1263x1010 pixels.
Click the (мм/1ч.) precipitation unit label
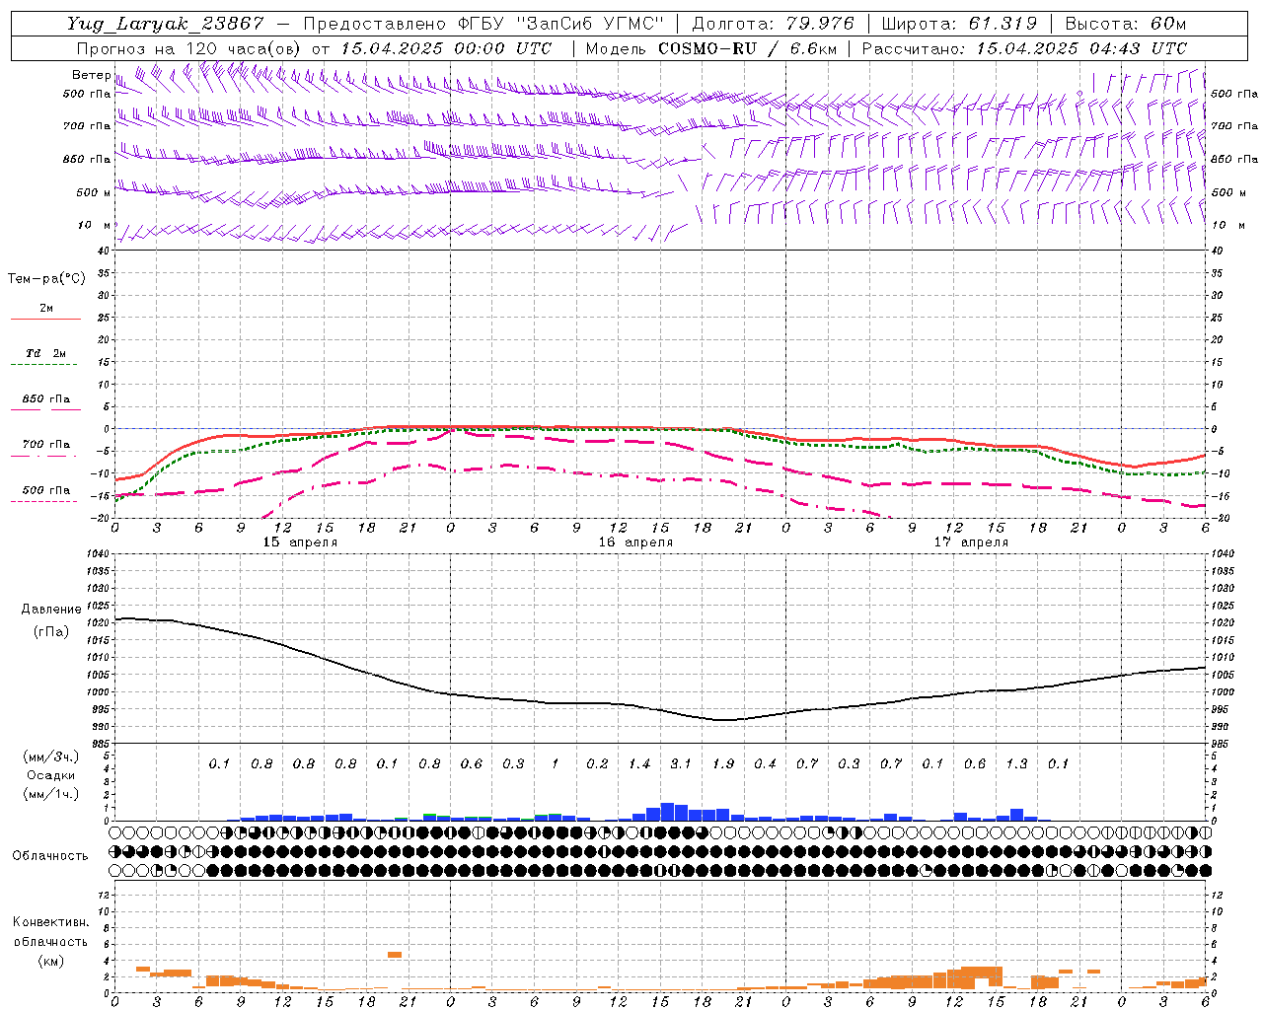click(x=51, y=794)
